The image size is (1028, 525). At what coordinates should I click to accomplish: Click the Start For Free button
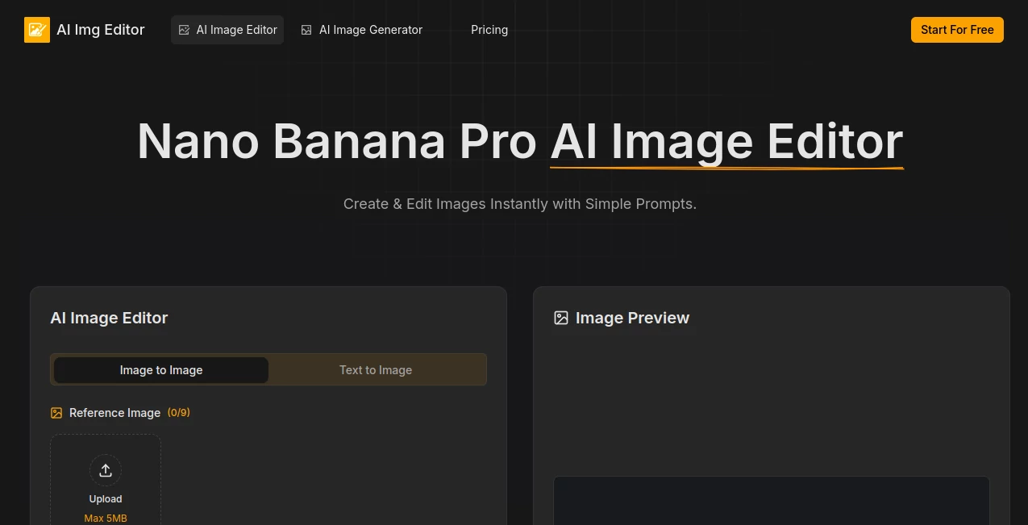point(957,29)
